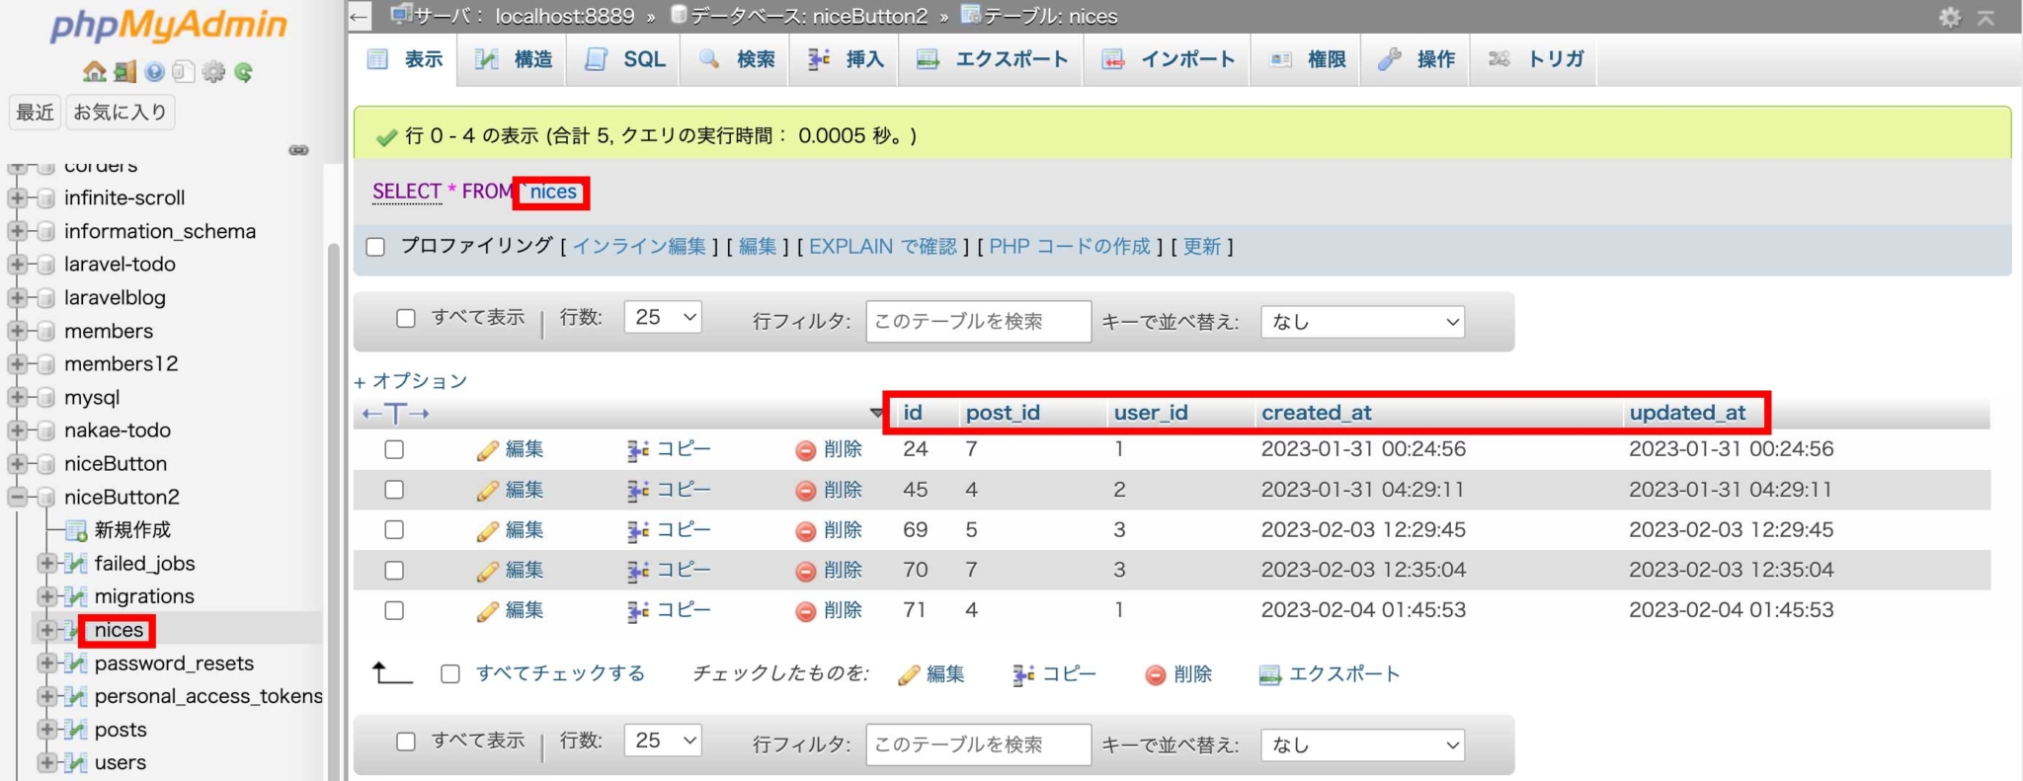2023x781 pixels.
Task: Click the page settings gear at top right
Action: click(x=1949, y=17)
